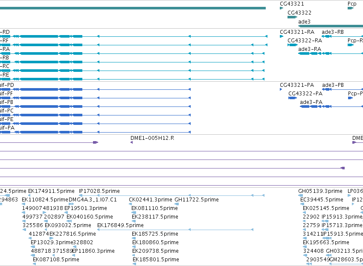Select EST label CK02441.3prime
363x266 pixels.
tap(151, 200)
